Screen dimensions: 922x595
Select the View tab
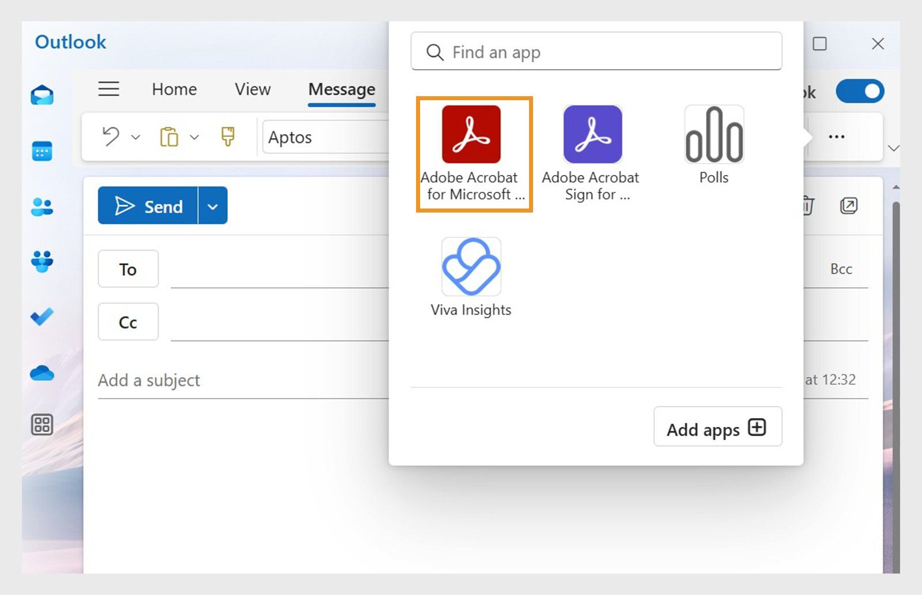coord(252,89)
